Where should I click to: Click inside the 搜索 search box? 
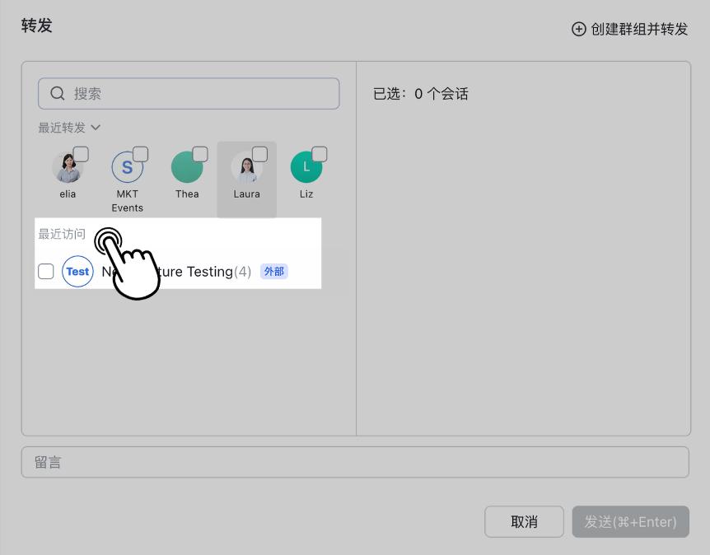(188, 94)
